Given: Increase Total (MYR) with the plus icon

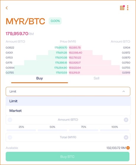Looking at the screenshot, I should [x=126, y=137].
